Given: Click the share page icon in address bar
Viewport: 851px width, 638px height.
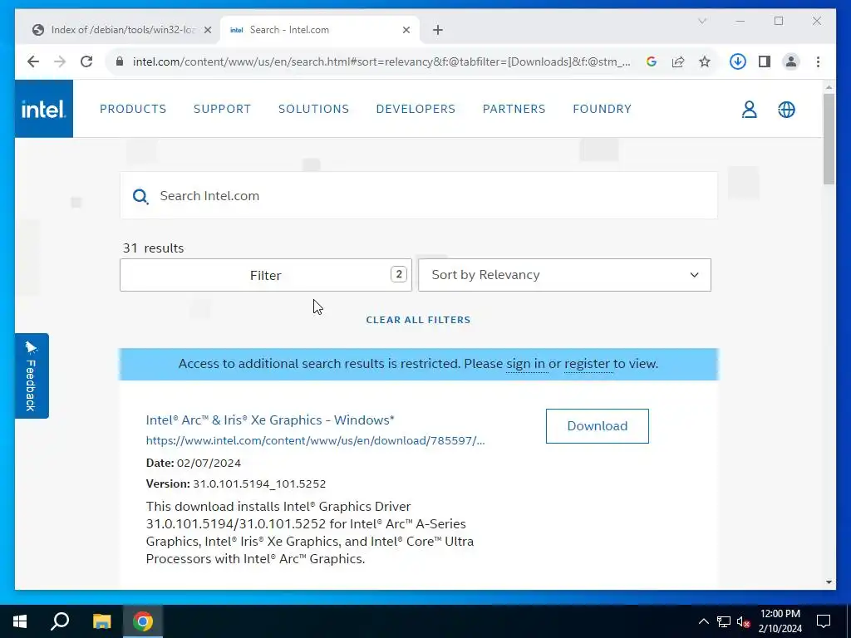Looking at the screenshot, I should coord(678,61).
